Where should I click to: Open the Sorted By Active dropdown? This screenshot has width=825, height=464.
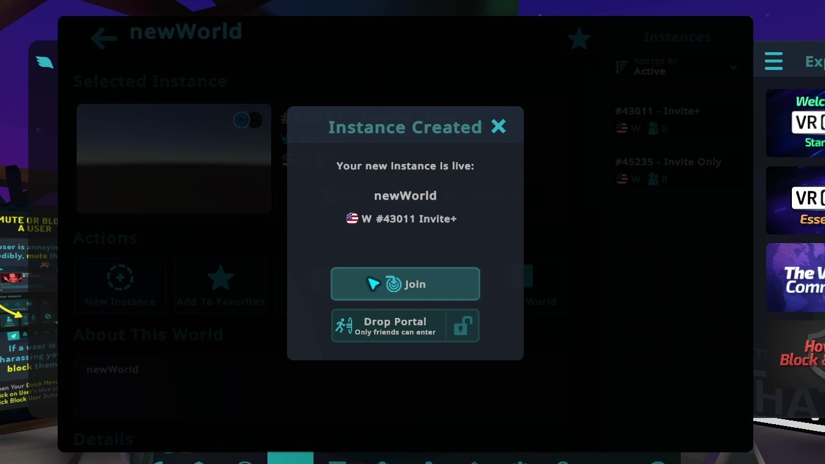[x=677, y=66]
